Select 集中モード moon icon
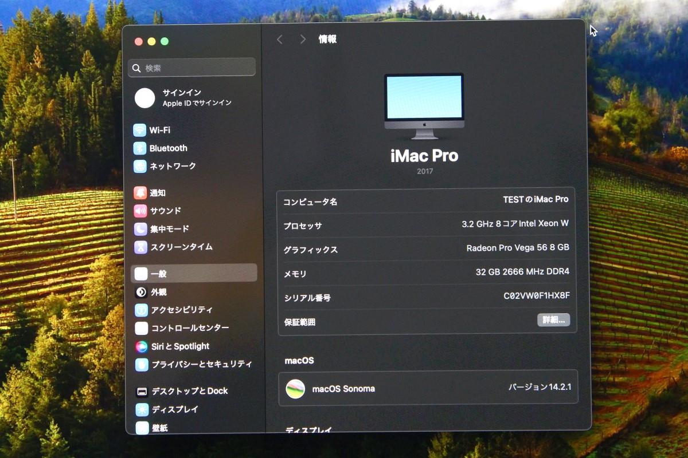This screenshot has height=458, width=688. [140, 229]
